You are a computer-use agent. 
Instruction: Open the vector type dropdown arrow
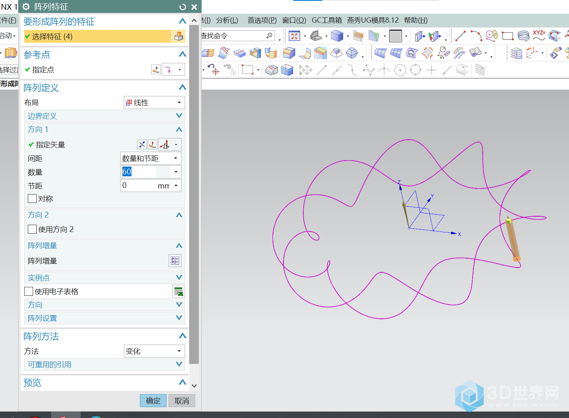[x=176, y=144]
